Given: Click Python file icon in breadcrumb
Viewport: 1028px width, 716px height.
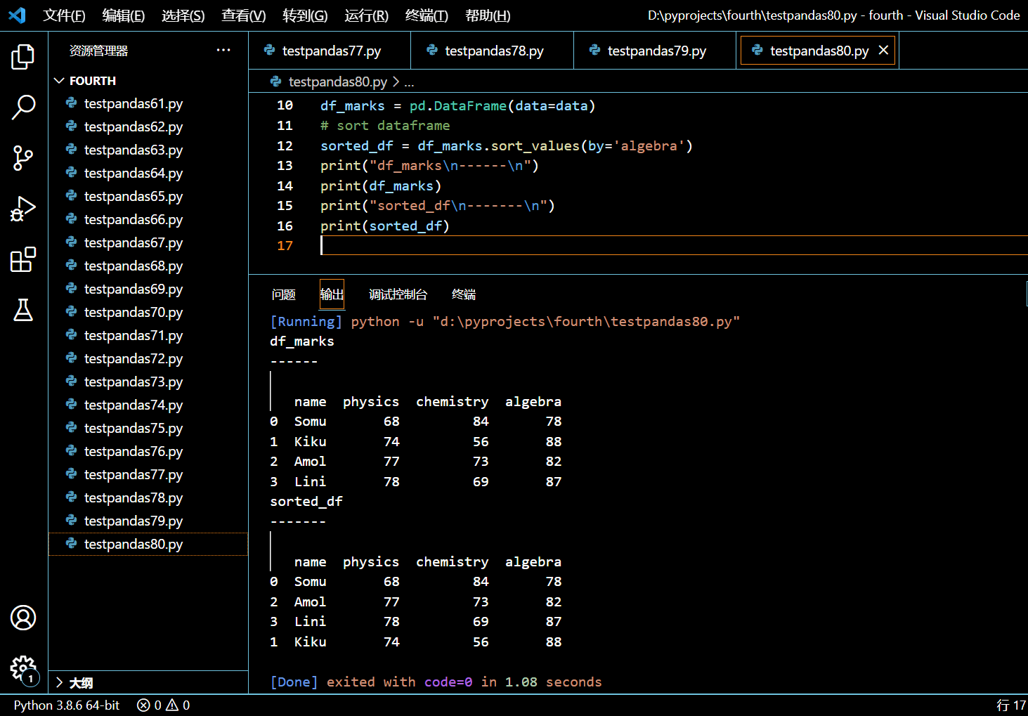Looking at the screenshot, I should (x=276, y=82).
